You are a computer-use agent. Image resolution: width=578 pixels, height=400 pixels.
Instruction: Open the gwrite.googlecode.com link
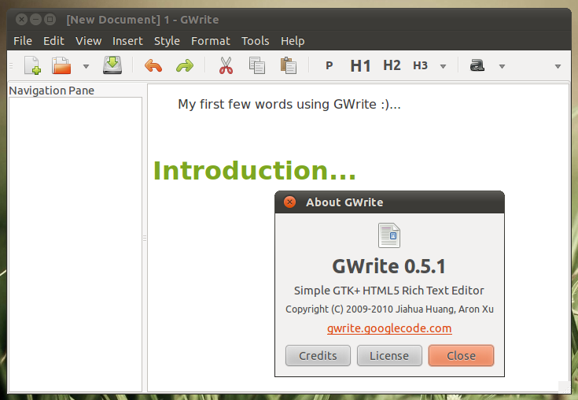[x=389, y=328]
